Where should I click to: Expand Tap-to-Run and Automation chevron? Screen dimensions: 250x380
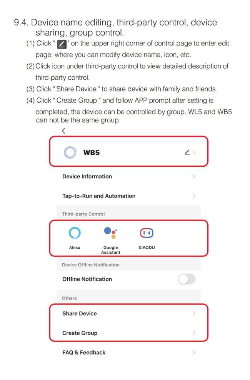194,196
